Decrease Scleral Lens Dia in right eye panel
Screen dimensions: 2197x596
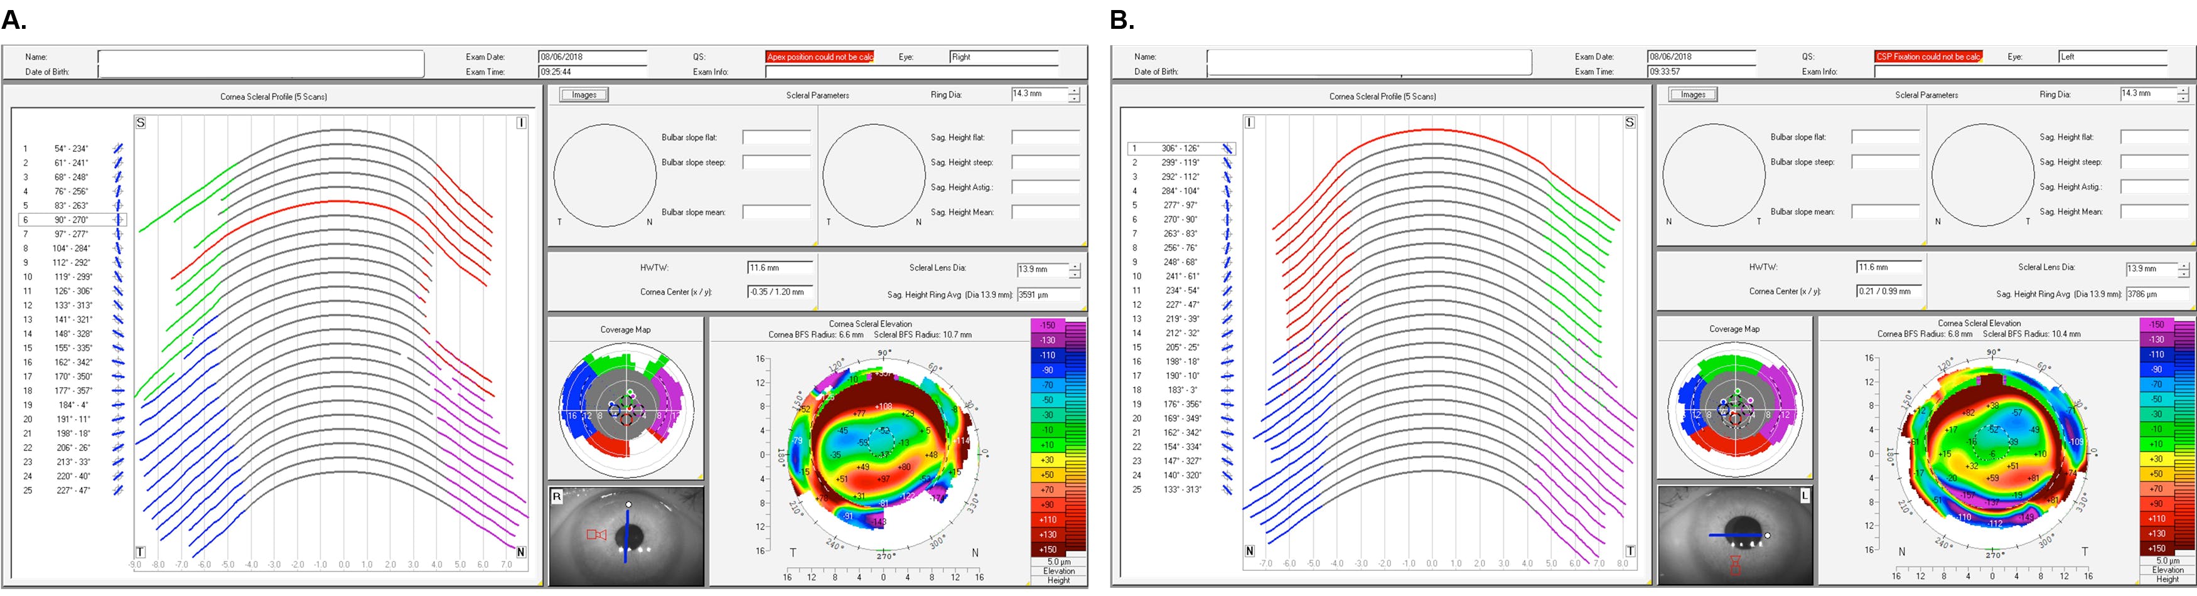1074,275
